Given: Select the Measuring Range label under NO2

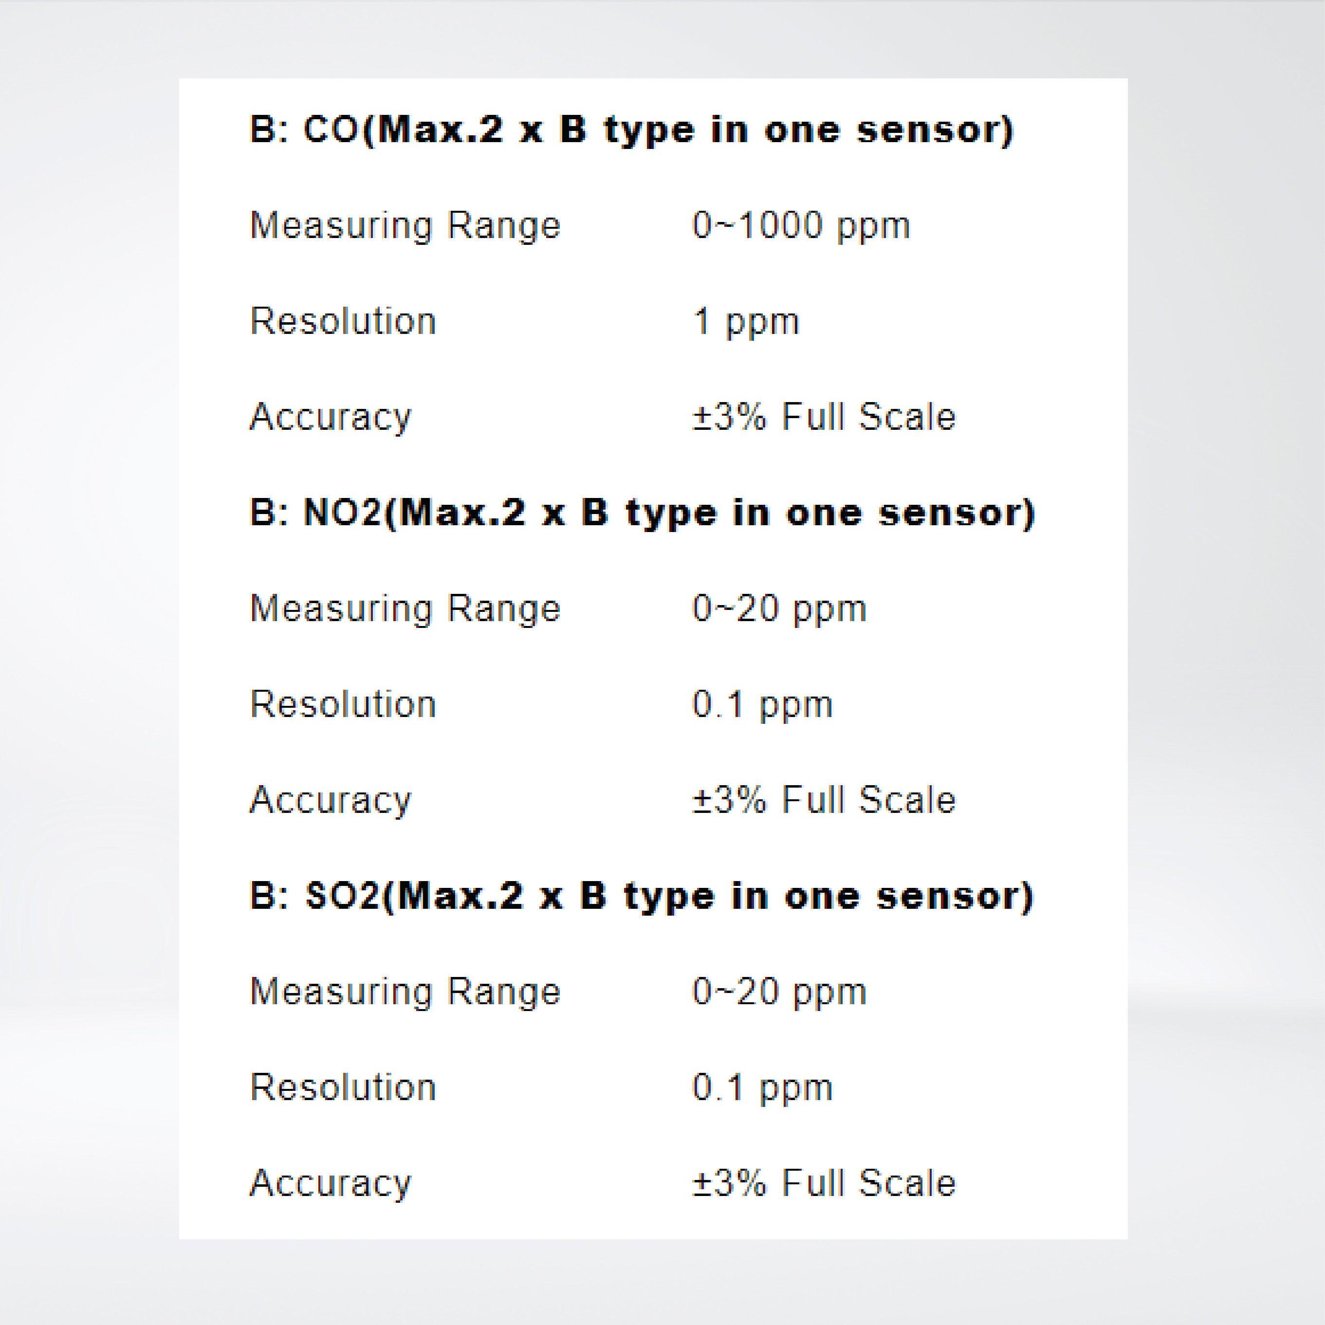Looking at the screenshot, I should point(405,609).
